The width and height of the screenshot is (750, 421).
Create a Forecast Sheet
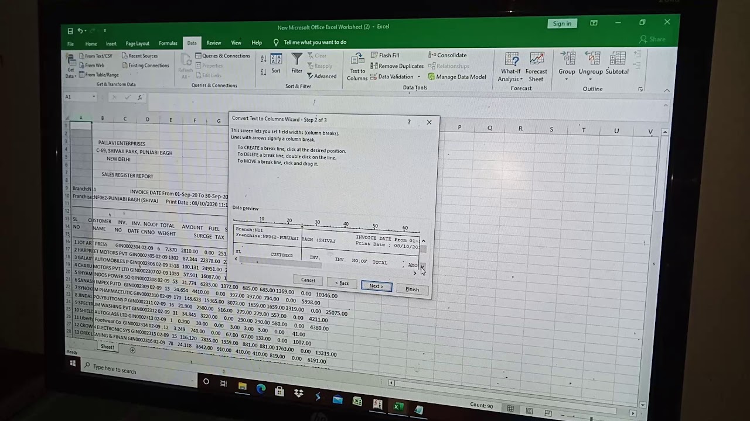pyautogui.click(x=536, y=67)
